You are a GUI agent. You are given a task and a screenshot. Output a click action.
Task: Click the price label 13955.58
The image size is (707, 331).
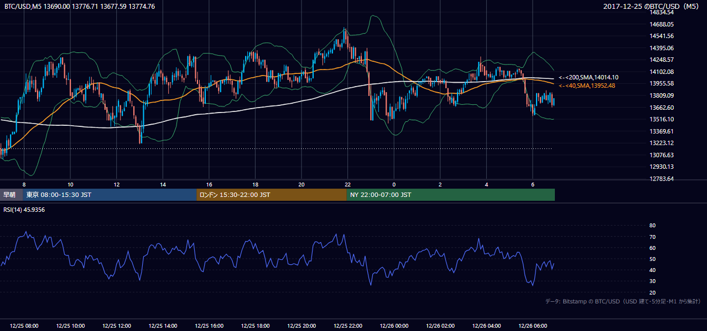pyautogui.click(x=662, y=83)
